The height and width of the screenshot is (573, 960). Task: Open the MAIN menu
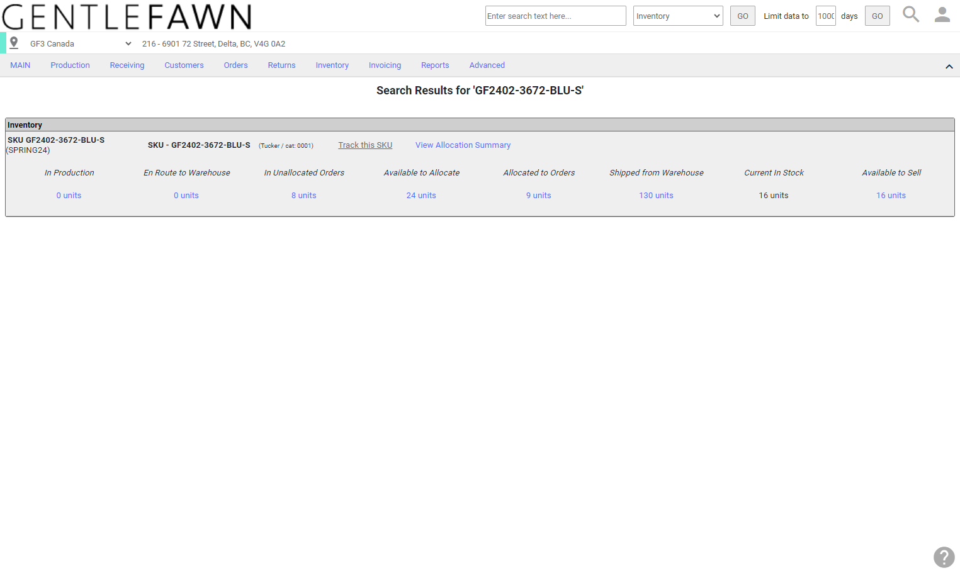click(x=20, y=65)
